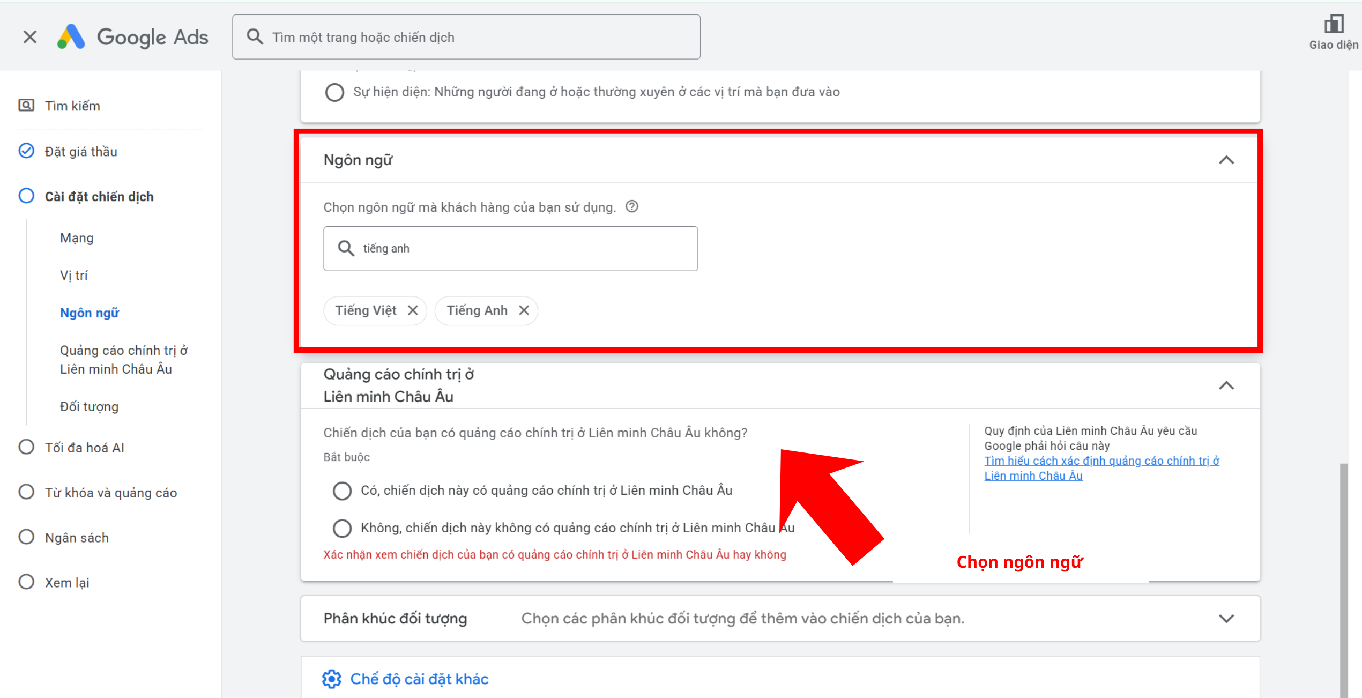The height and width of the screenshot is (698, 1362).
Task: Click the magnifier in language search box
Action: tap(346, 248)
